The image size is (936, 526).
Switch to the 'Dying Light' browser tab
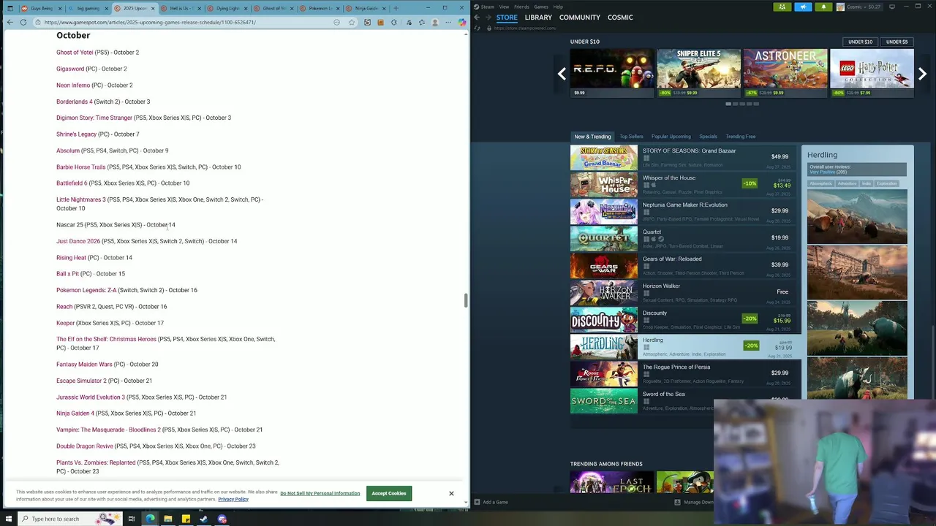click(227, 8)
